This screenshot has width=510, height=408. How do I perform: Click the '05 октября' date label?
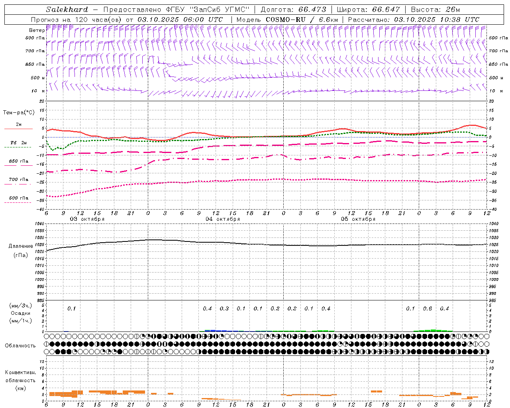(x=358, y=219)
